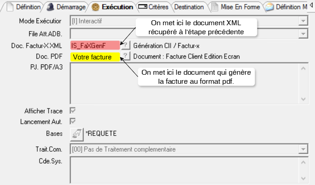Click the red IS_FaXGenF document field
Image resolution: width=315 pixels, height=185 pixels.
pyautogui.click(x=95, y=45)
